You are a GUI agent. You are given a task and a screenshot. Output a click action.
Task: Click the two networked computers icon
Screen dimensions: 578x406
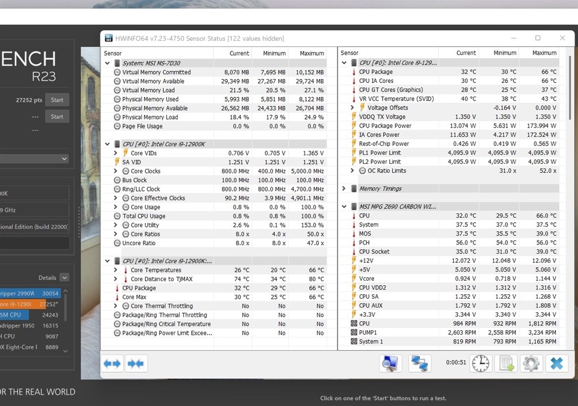coord(420,363)
